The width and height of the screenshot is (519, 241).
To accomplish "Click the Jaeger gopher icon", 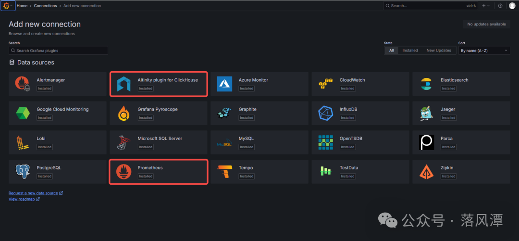I will (x=426, y=113).
